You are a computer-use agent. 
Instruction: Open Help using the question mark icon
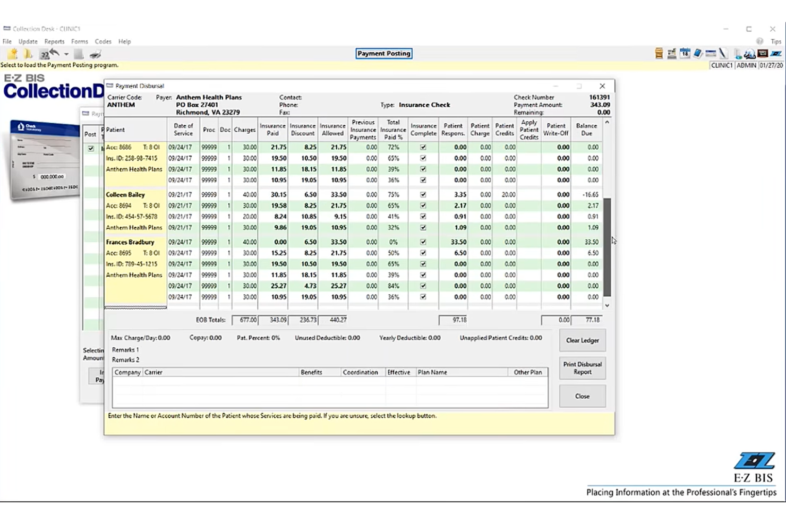coord(759,41)
